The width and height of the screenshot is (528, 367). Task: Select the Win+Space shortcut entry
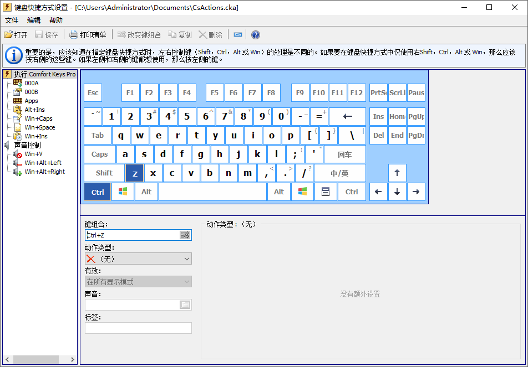tap(40, 127)
